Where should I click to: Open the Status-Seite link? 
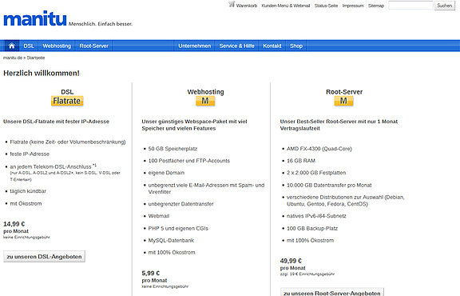326,6
